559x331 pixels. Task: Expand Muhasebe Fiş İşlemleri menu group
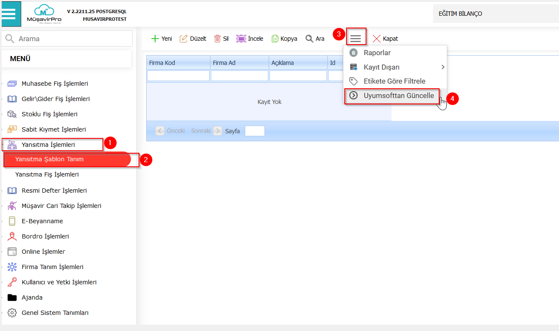point(55,84)
